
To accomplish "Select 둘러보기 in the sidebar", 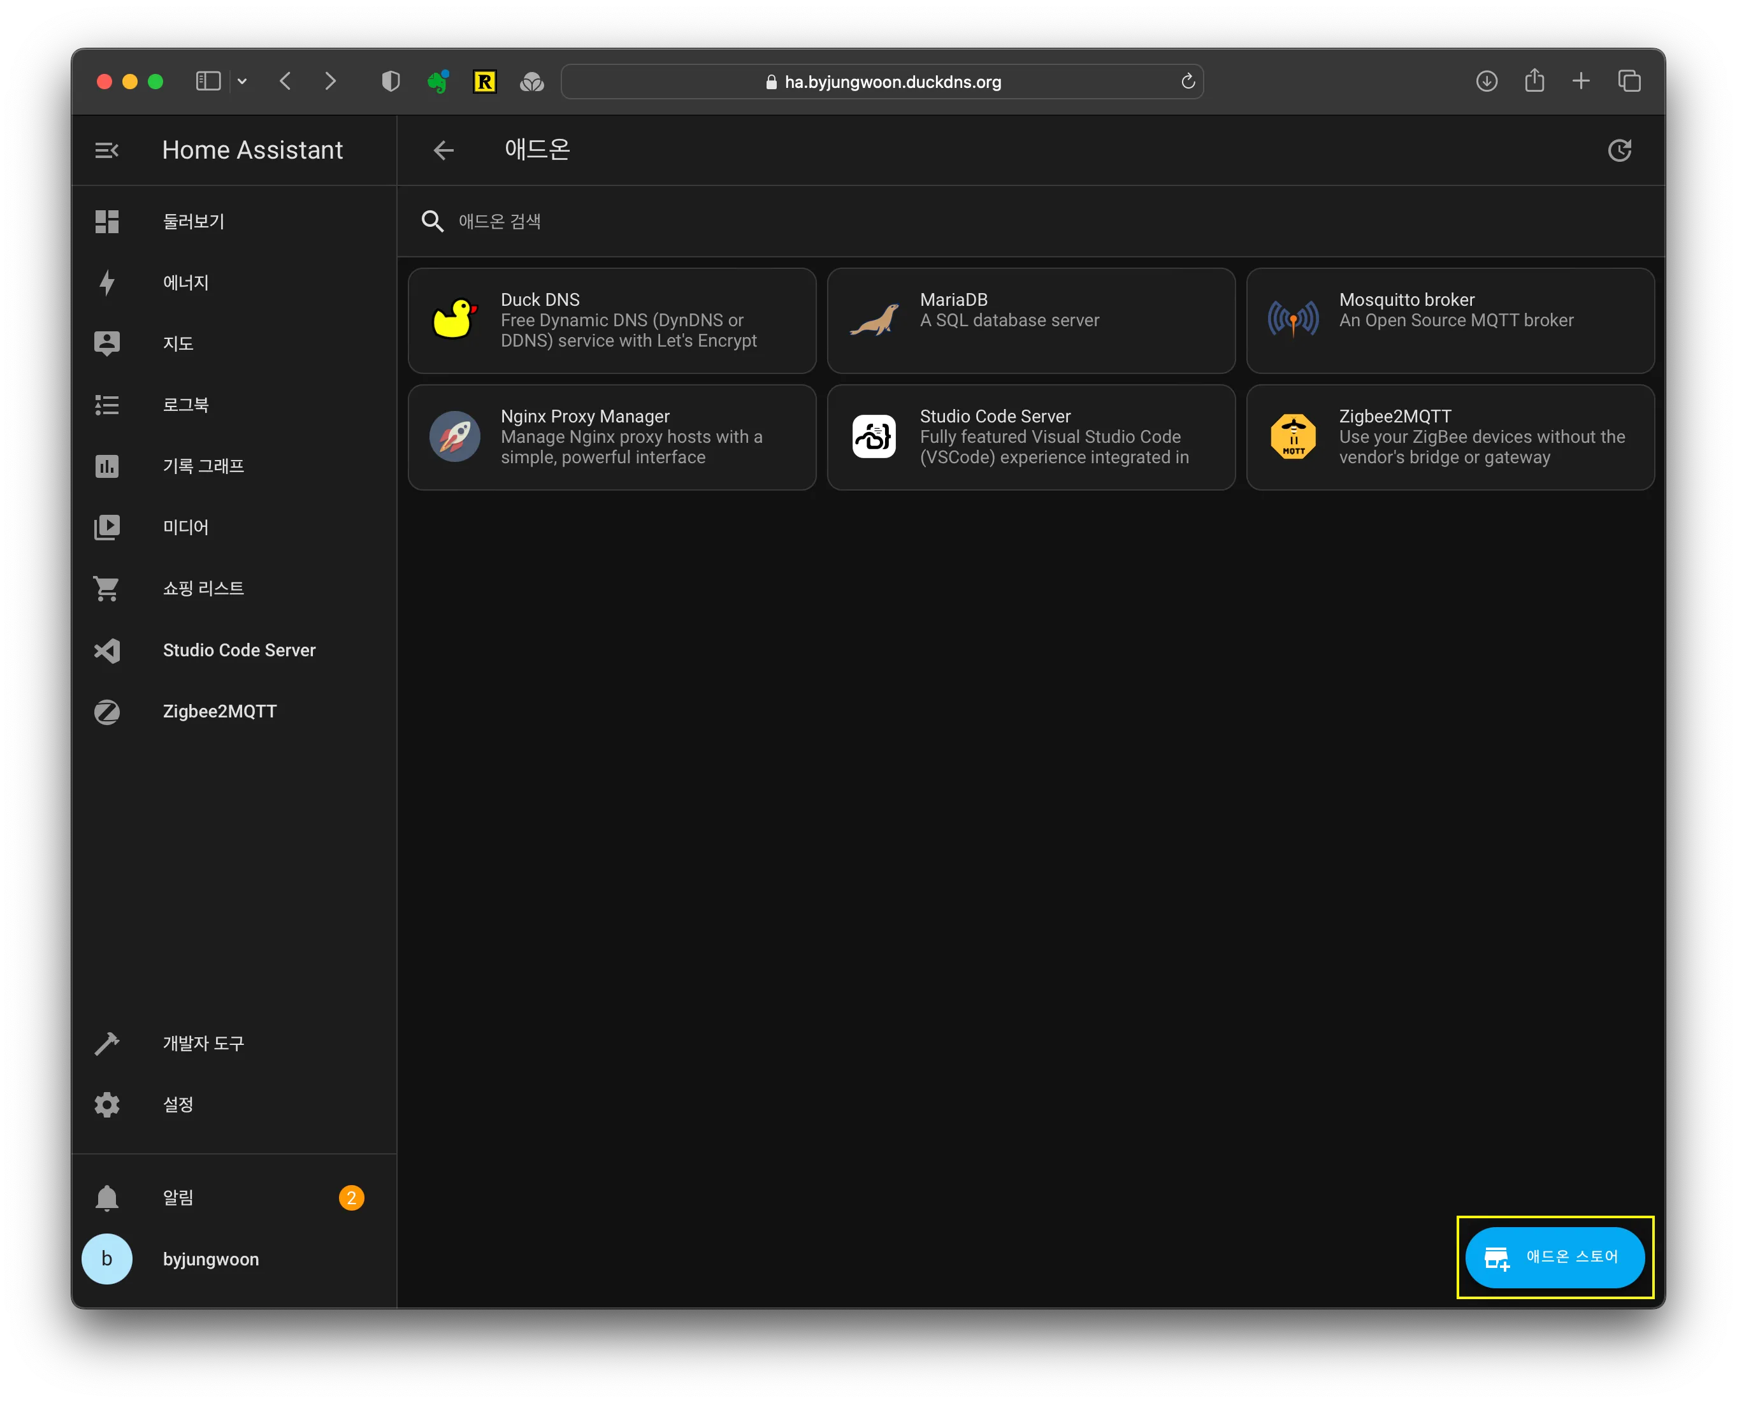I will point(234,222).
